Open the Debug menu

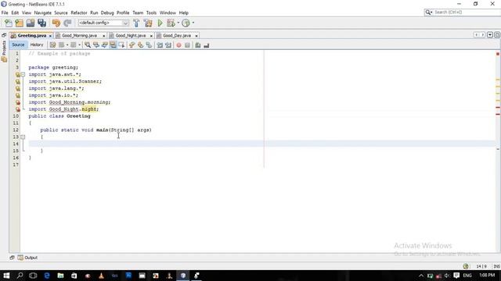point(107,12)
